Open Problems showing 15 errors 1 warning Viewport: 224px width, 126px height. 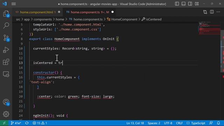click(x=40, y=123)
